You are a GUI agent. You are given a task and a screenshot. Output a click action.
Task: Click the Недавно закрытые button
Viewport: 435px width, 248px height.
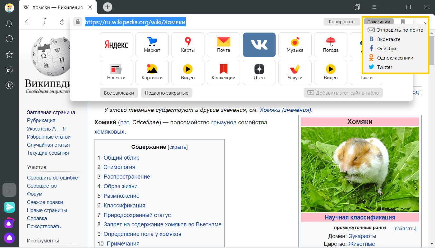pos(167,93)
